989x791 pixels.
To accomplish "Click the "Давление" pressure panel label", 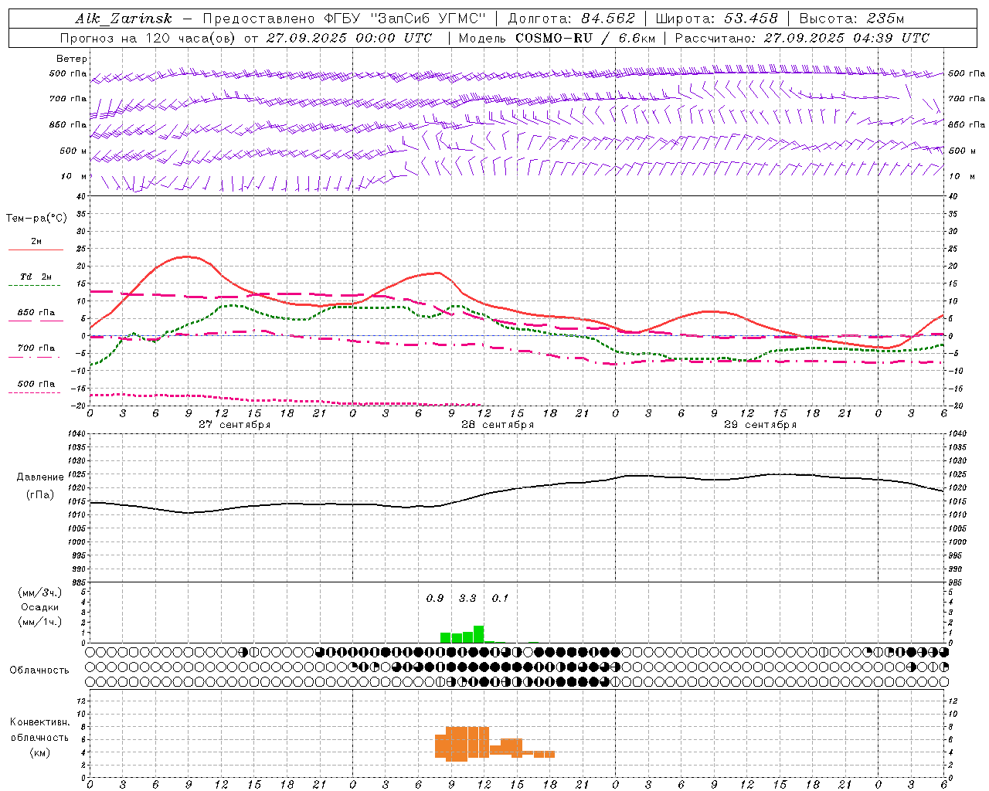I will coord(40,477).
